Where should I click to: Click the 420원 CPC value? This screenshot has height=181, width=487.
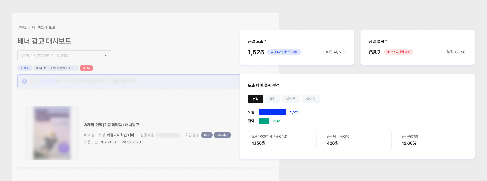coord(333,143)
